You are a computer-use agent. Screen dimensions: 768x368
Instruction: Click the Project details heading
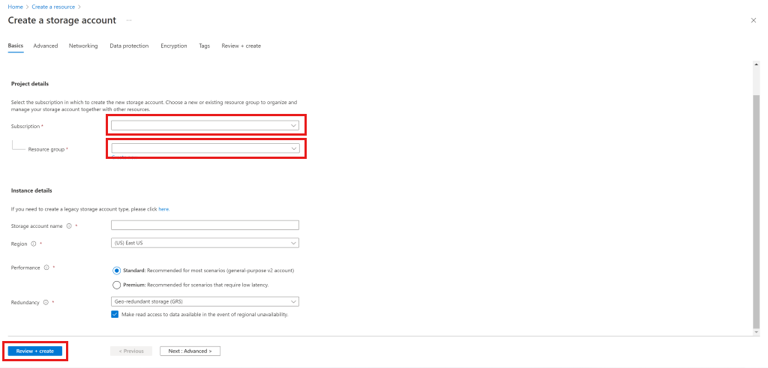click(30, 84)
